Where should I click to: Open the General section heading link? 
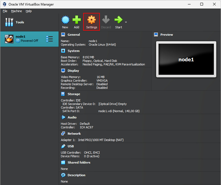pyautogui.click(x=74, y=35)
